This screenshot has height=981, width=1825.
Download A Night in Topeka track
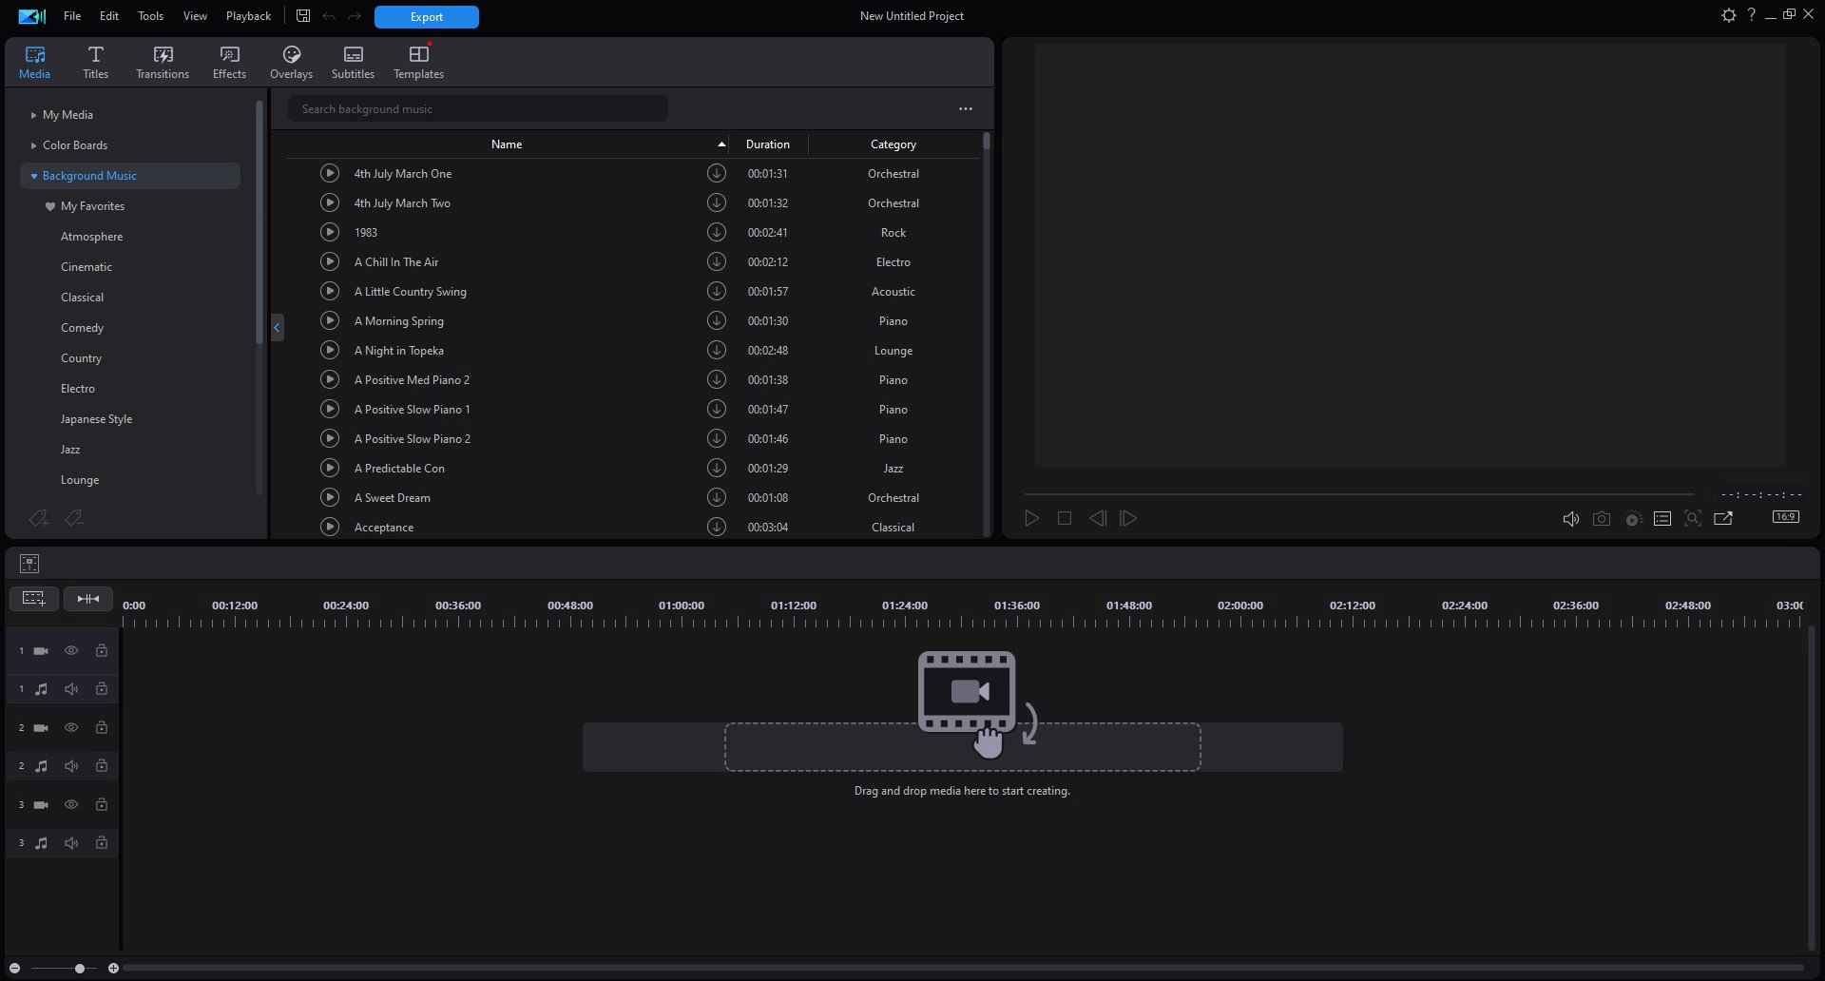717,350
